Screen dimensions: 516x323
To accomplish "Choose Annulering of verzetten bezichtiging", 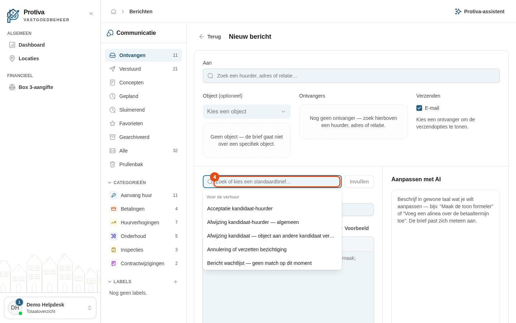I will pyautogui.click(x=272, y=249).
